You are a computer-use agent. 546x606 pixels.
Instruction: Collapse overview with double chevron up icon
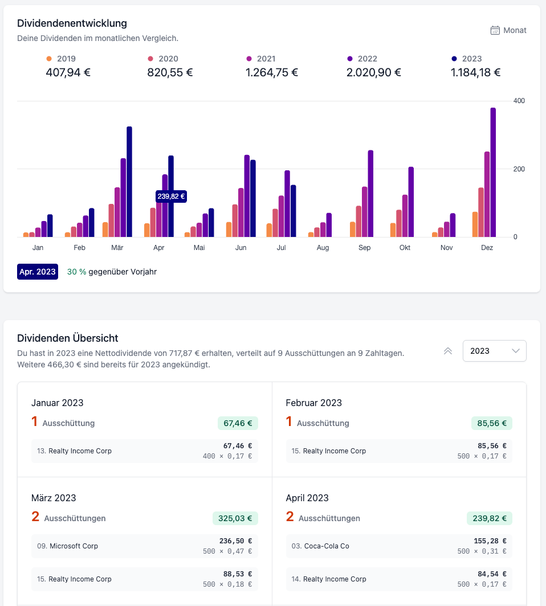point(448,351)
